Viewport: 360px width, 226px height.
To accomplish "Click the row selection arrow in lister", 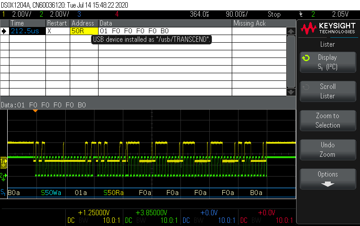I will 4,31.
